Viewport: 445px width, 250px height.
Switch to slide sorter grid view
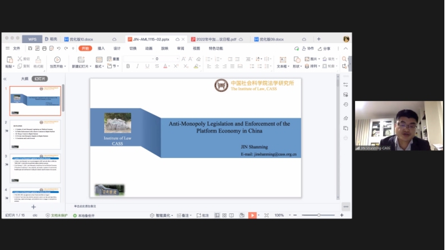tap(224, 215)
